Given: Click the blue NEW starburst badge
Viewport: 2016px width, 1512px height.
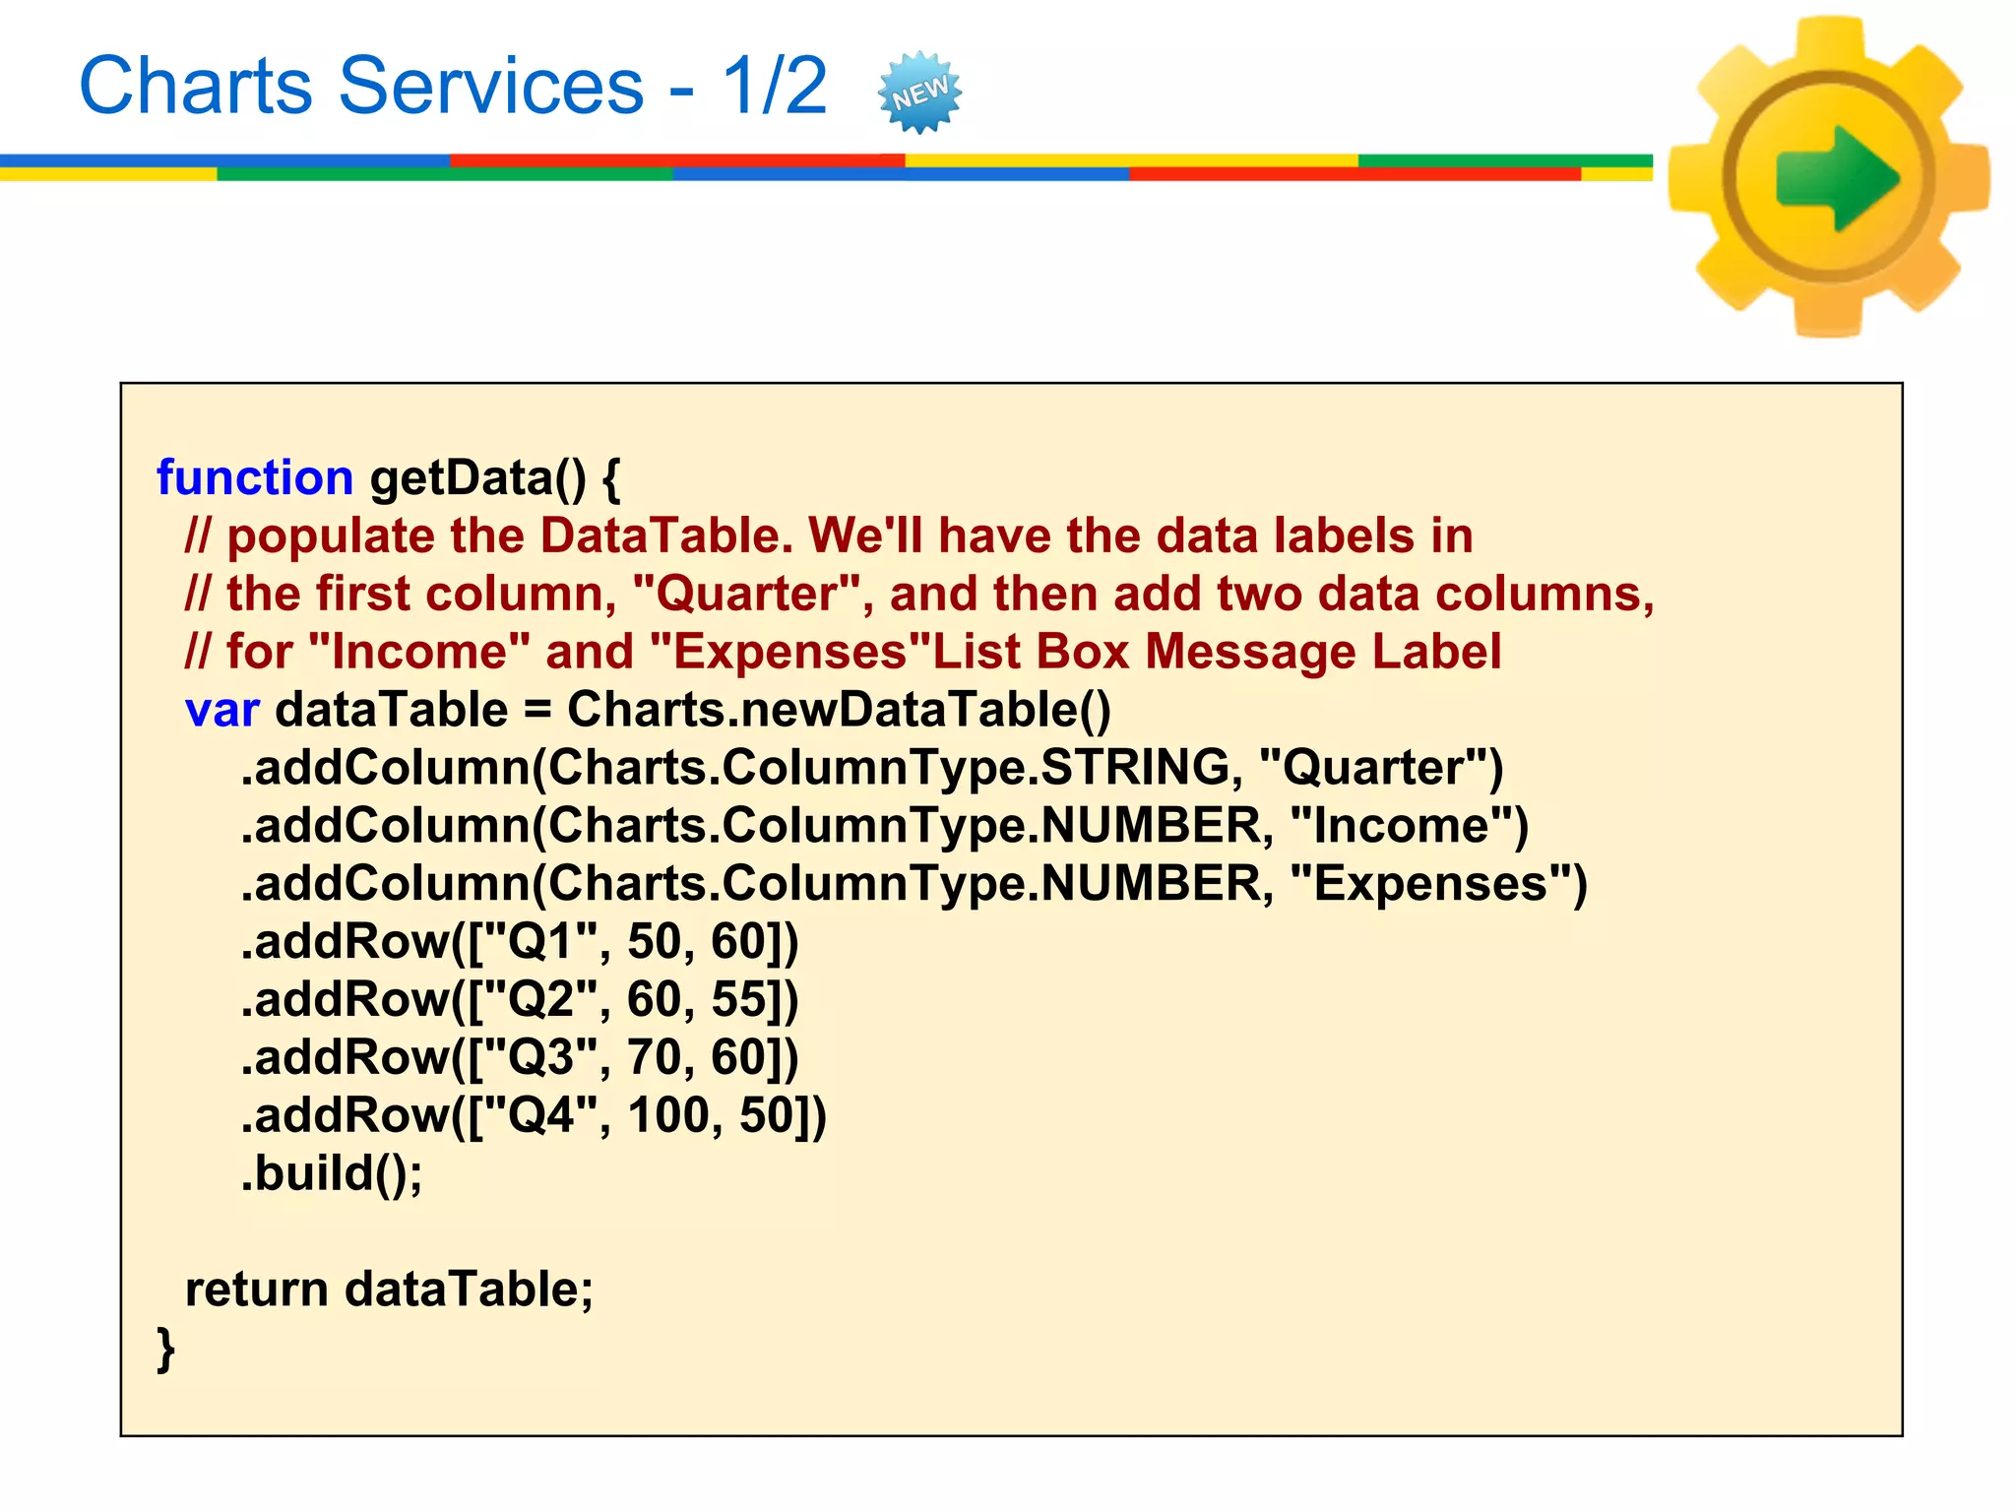Looking at the screenshot, I should 919,92.
